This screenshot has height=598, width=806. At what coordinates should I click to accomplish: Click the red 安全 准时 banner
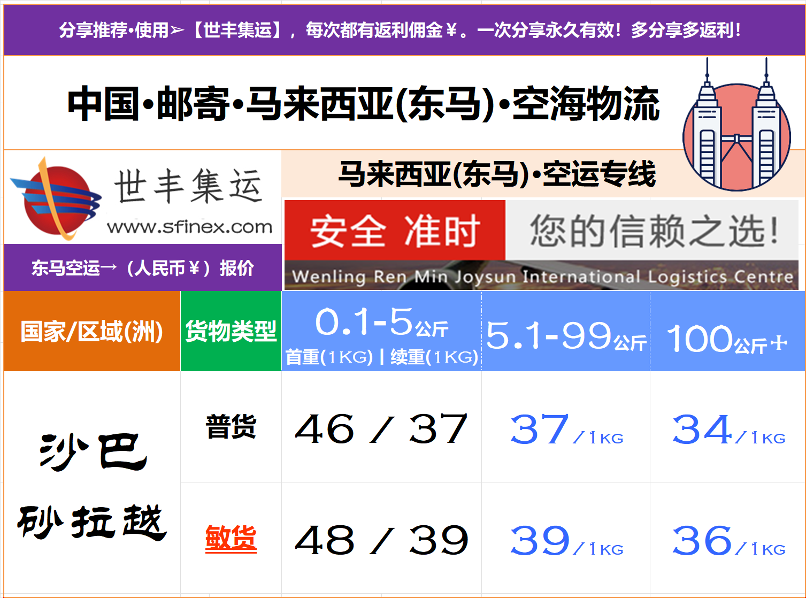coord(395,231)
